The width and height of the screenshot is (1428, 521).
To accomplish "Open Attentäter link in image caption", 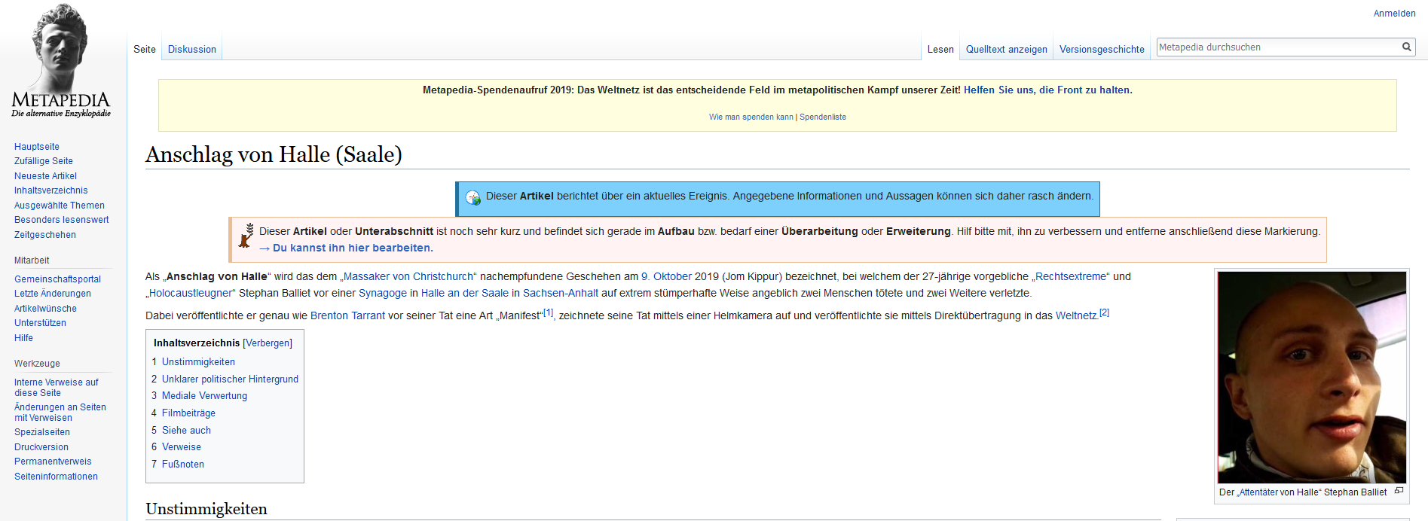I will 1258,492.
